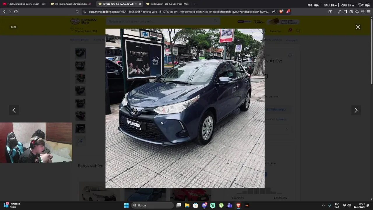
Task: Show the next car photo
Action: (356, 110)
